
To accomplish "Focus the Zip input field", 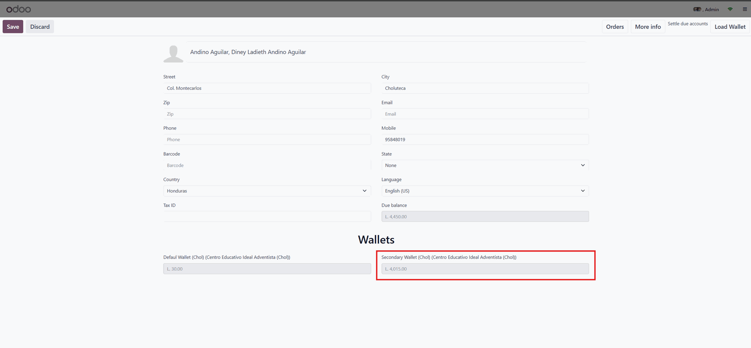I will [x=267, y=114].
